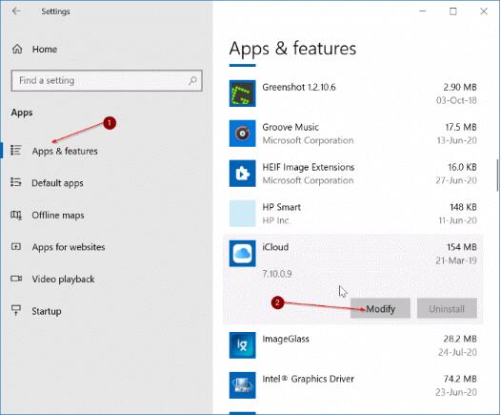Click the 17.5 MB size value
This screenshot has width=501, height=415.
click(461, 127)
